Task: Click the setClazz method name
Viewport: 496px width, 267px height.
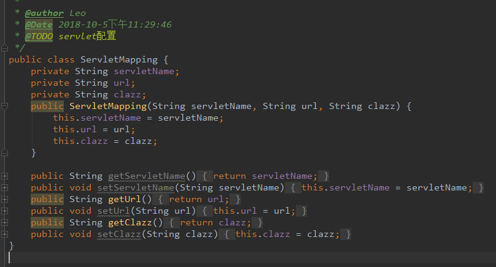Action: tap(119, 234)
